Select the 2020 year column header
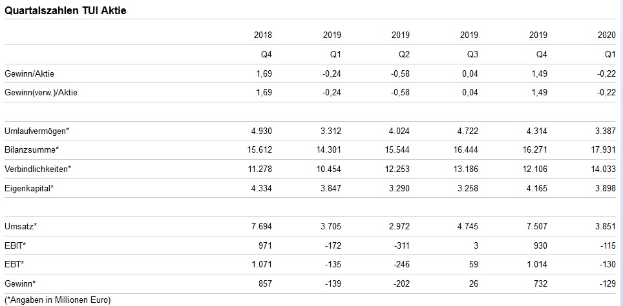This screenshot has height=306, width=623. coord(607,35)
